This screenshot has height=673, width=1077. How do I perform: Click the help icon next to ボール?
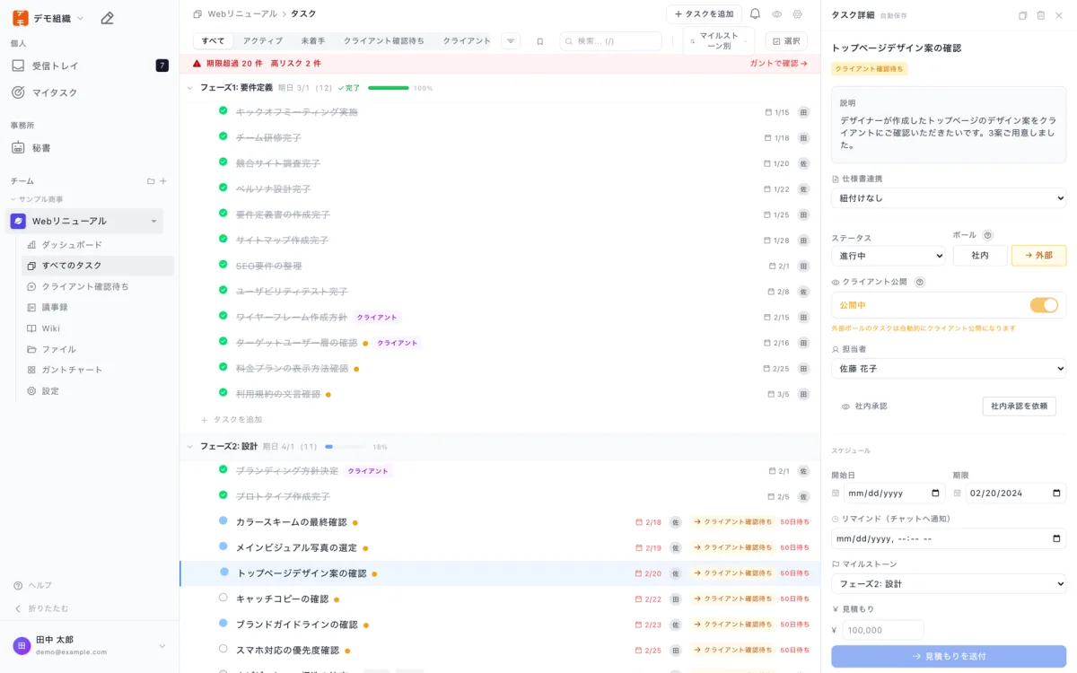(x=987, y=235)
